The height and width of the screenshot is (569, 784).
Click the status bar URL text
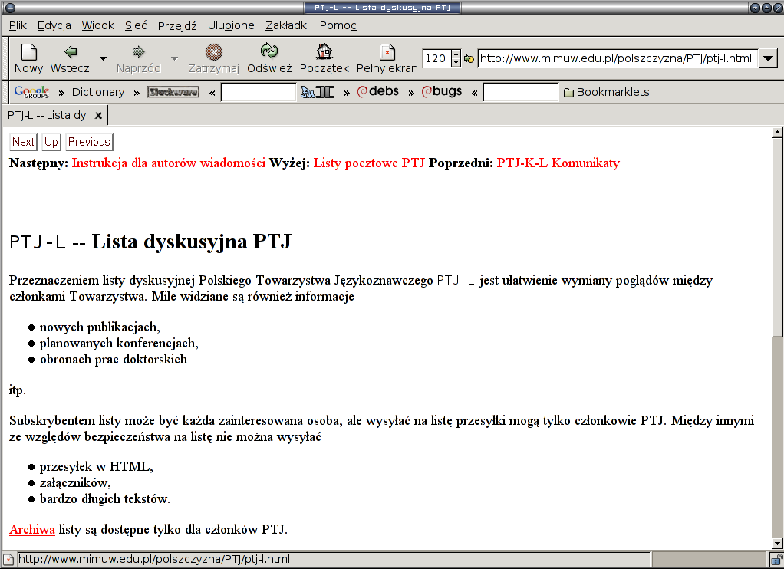tap(154, 560)
